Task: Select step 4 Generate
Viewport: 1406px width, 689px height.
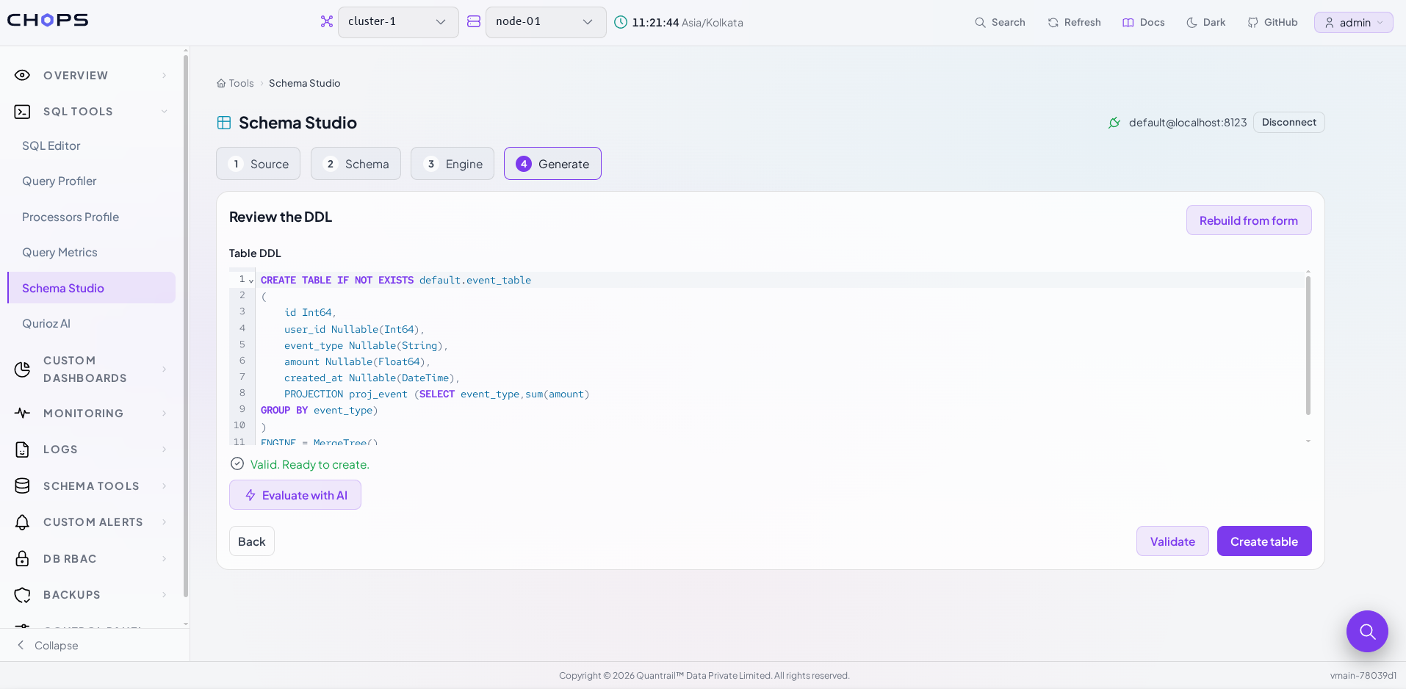Action: [x=552, y=164]
